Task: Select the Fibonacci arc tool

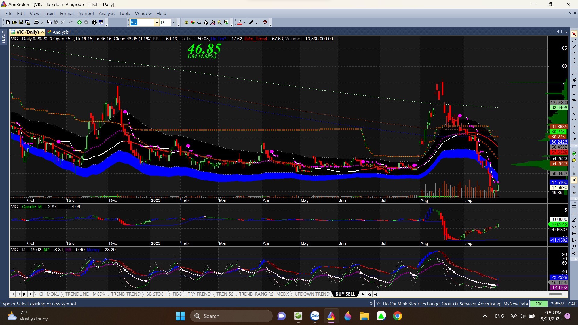Action: (574, 227)
